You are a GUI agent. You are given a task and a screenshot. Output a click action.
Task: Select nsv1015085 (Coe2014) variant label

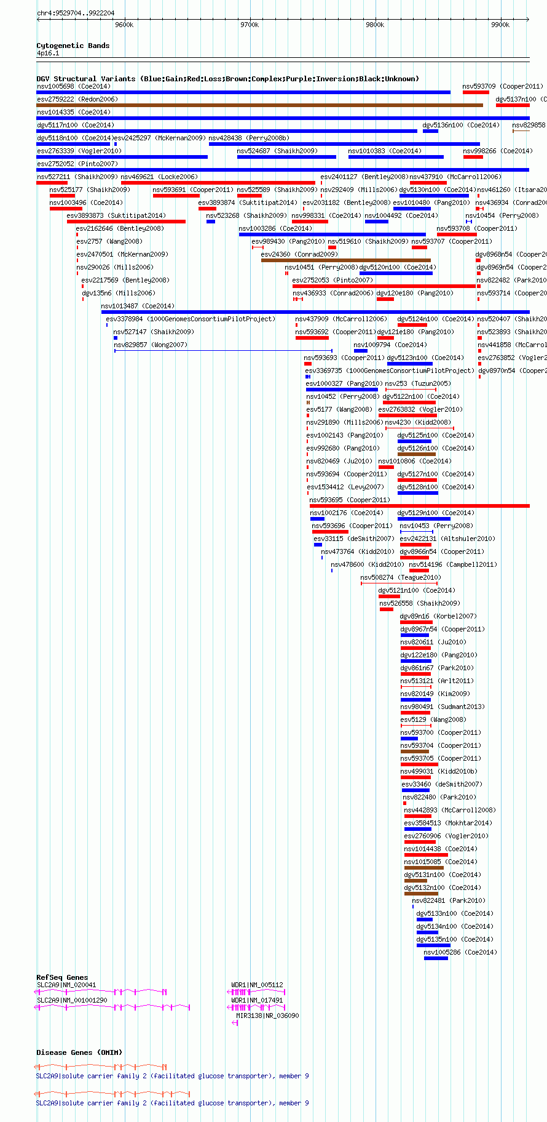click(x=441, y=862)
